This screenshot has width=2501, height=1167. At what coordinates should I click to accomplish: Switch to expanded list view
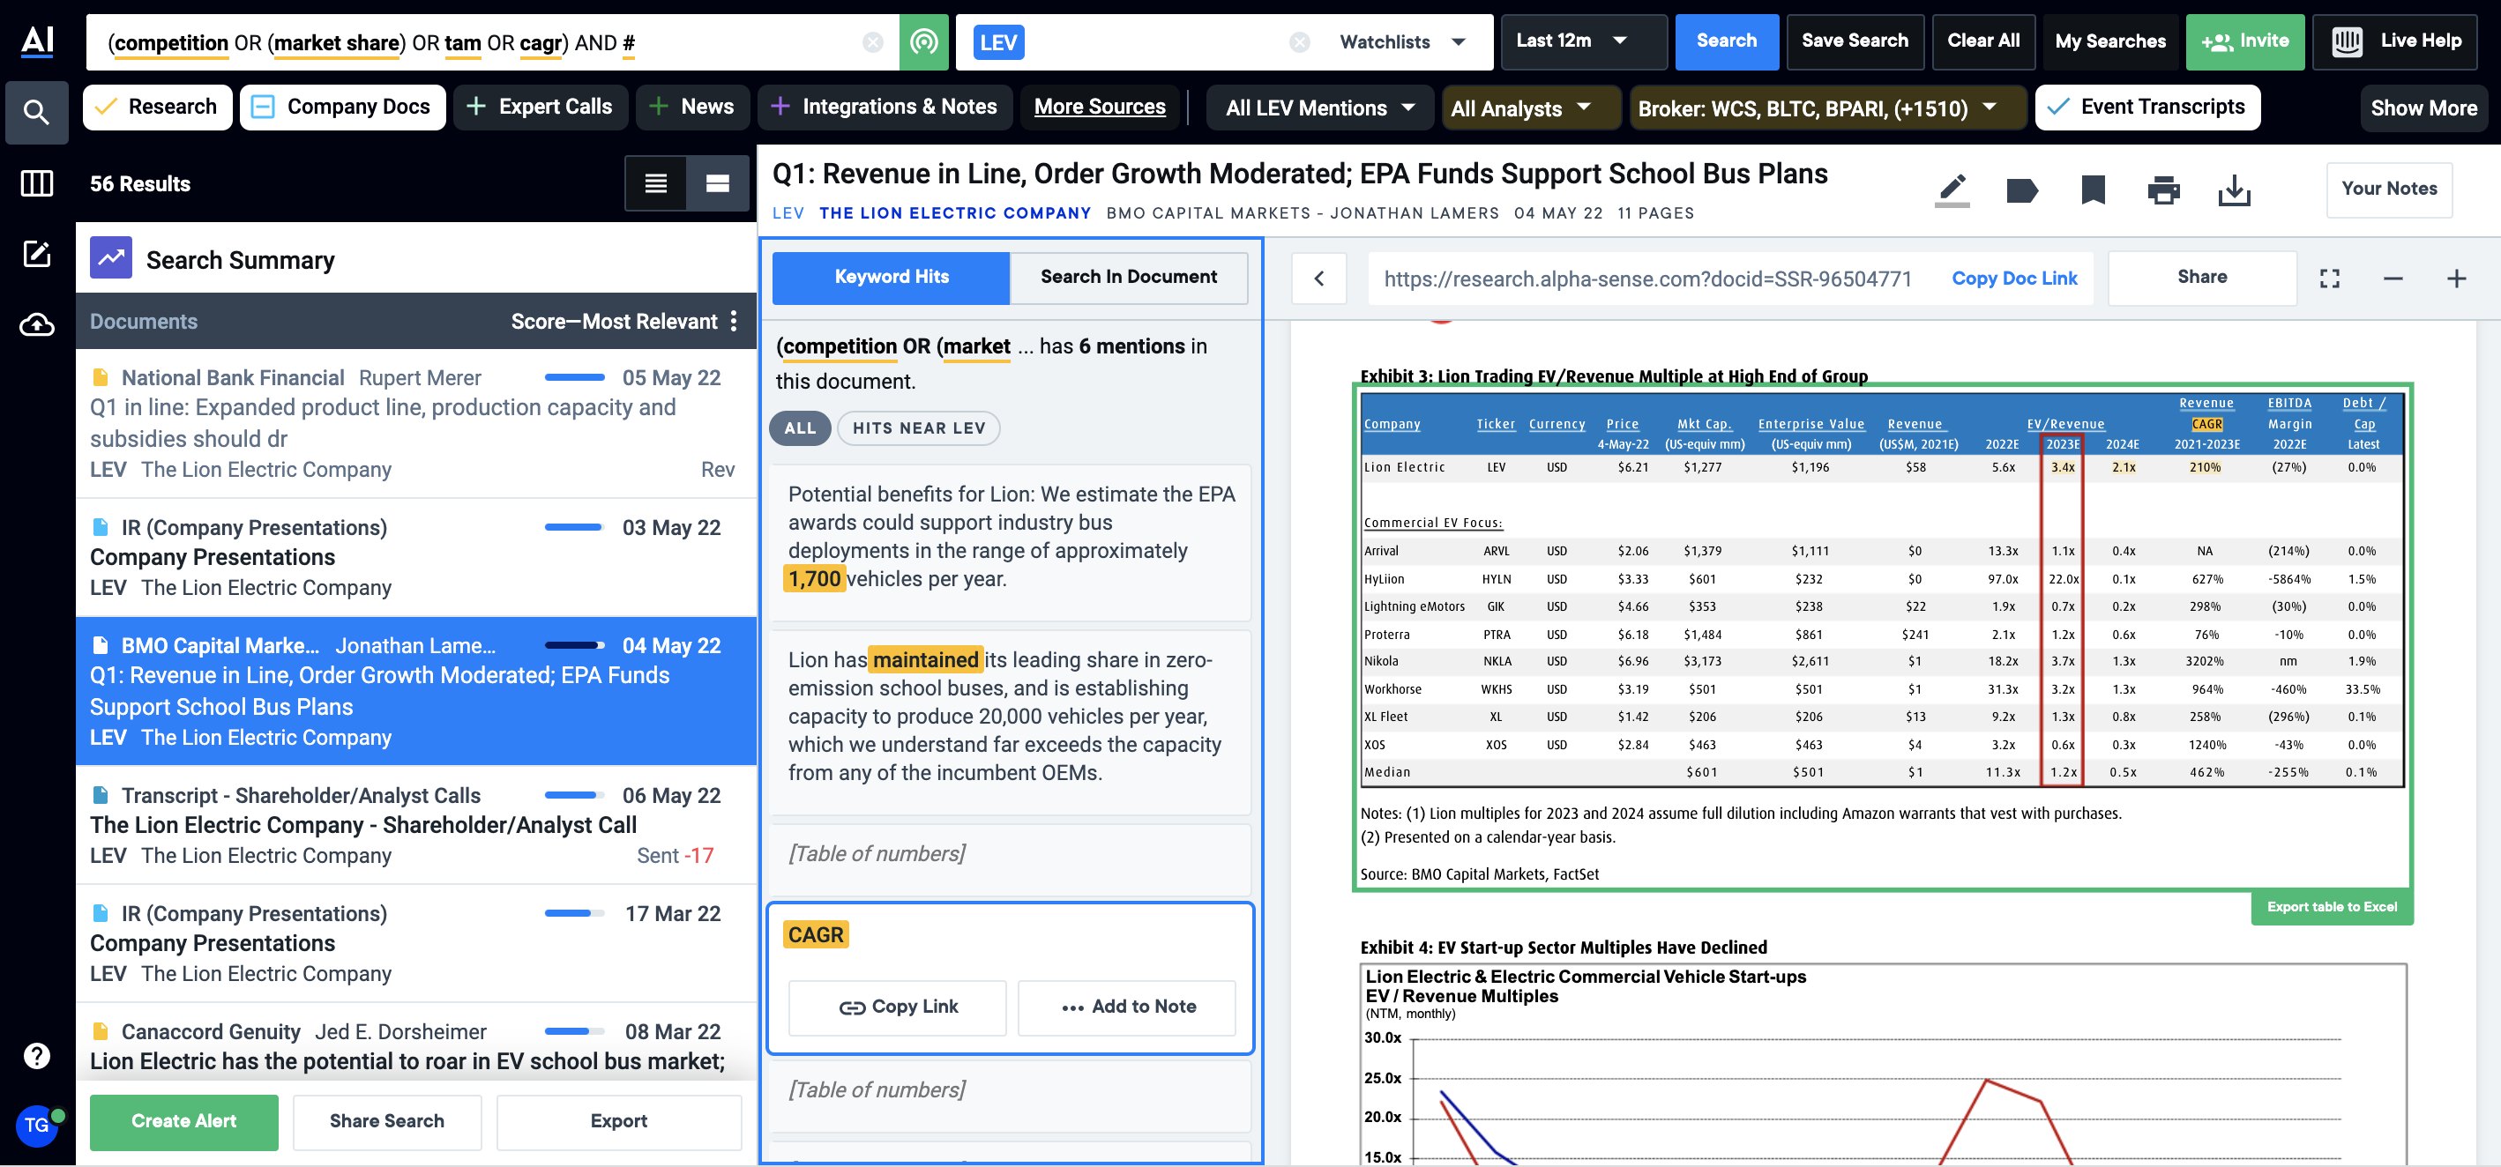(718, 183)
